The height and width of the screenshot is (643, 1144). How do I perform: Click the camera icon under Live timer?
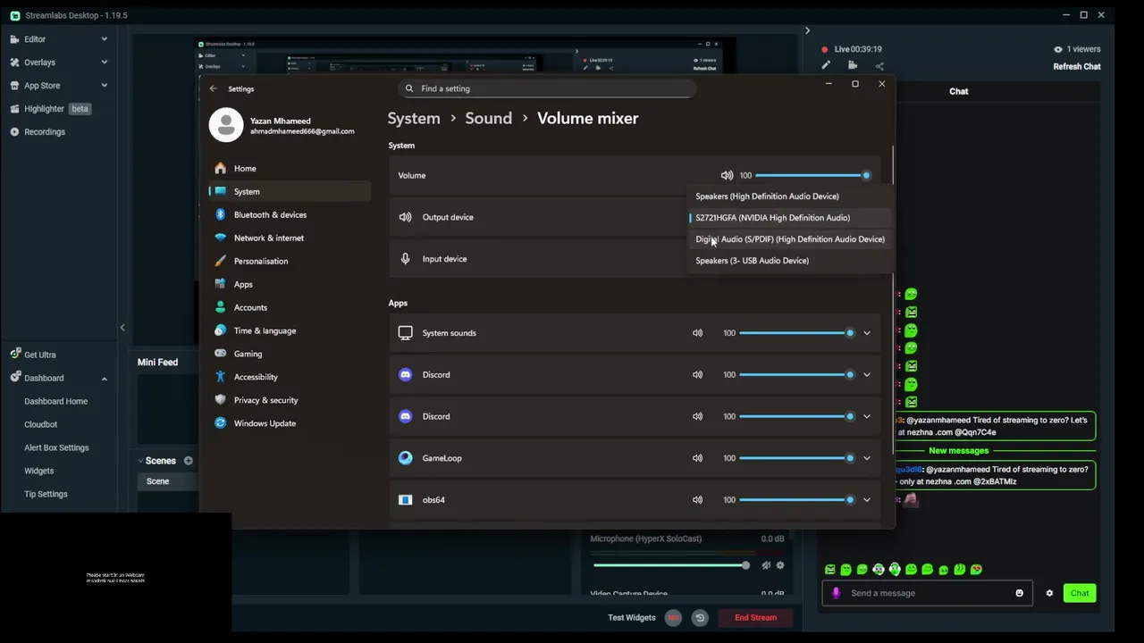[853, 65]
